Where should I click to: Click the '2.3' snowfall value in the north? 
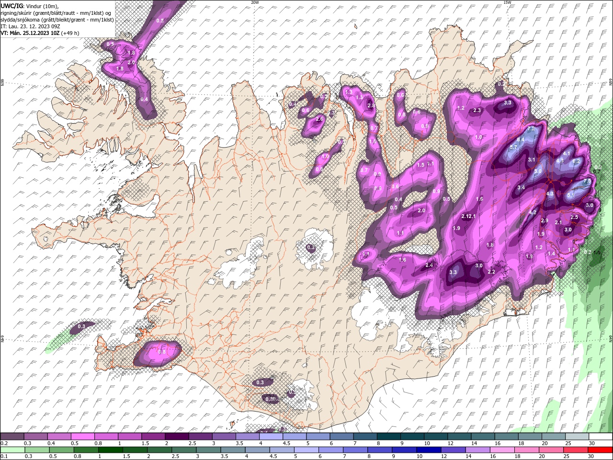point(477,110)
